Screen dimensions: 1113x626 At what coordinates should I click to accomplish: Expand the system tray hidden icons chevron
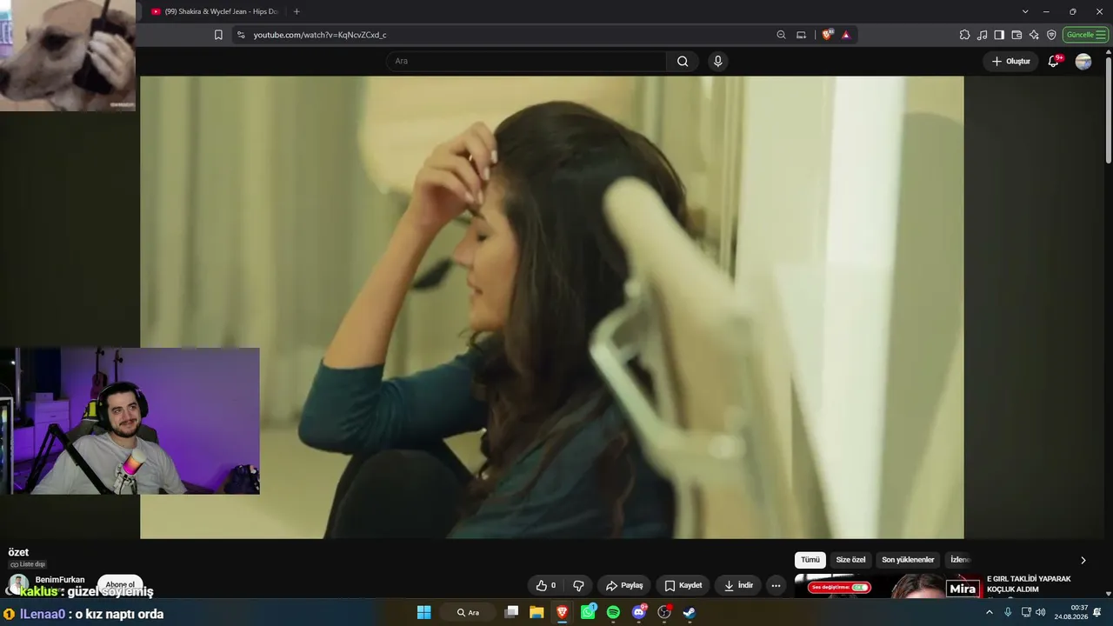click(989, 612)
